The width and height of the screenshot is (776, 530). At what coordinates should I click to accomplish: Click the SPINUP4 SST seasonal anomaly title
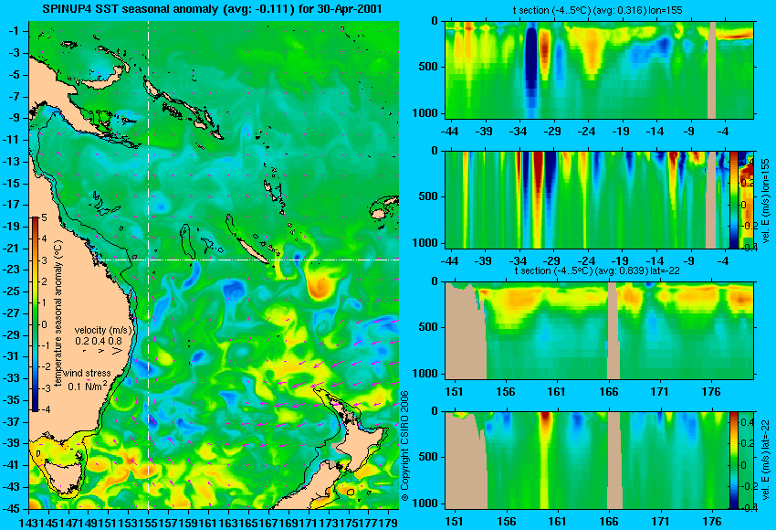point(212,9)
